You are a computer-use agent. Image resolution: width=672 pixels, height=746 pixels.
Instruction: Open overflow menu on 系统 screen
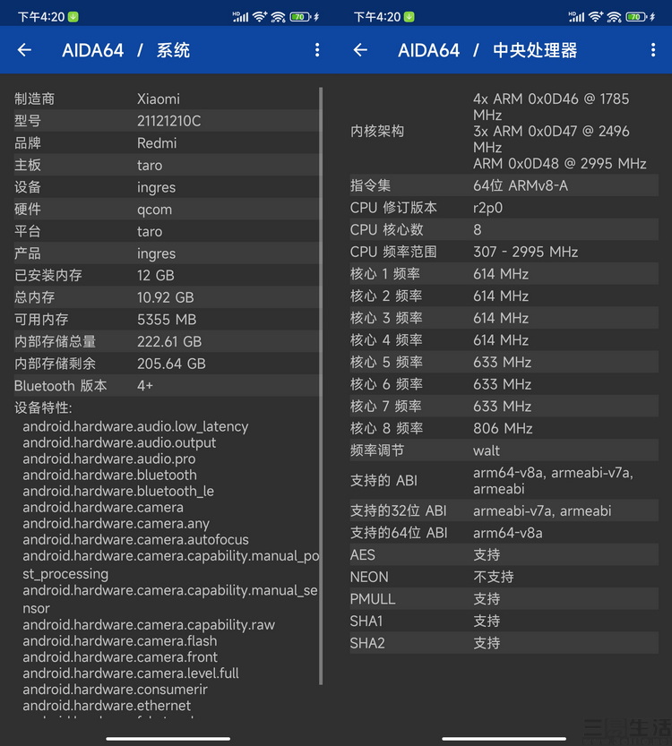coord(317,50)
